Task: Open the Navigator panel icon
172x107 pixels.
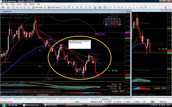Action: click(x=21, y=7)
